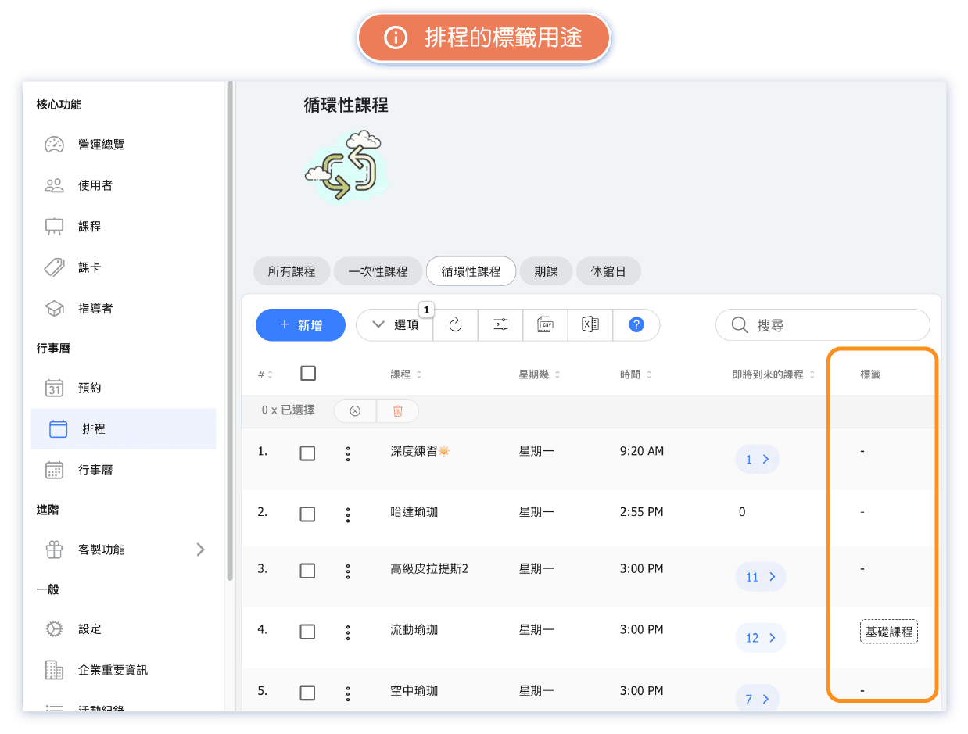Open the filter sliders icon

(x=500, y=325)
